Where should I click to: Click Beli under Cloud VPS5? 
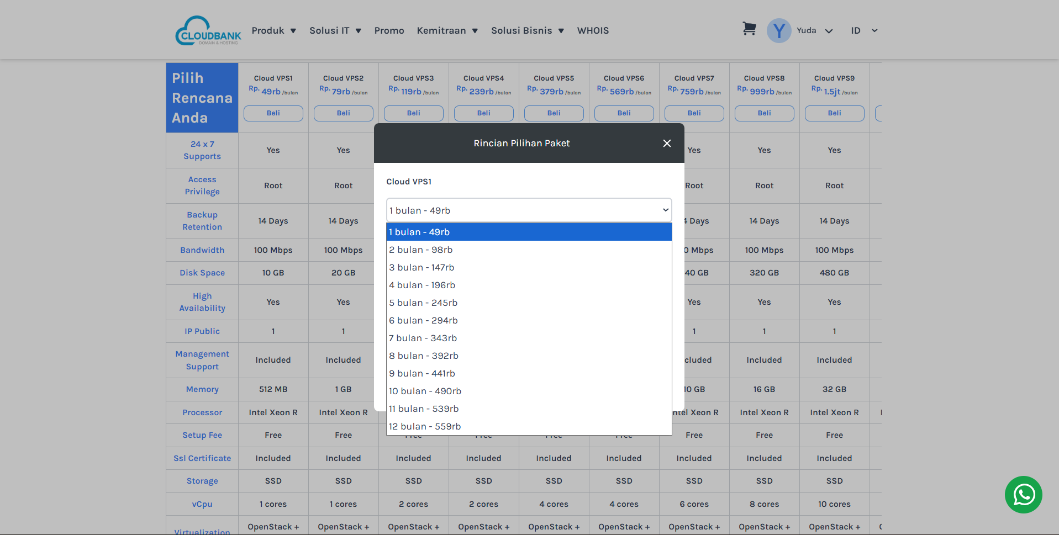(554, 113)
